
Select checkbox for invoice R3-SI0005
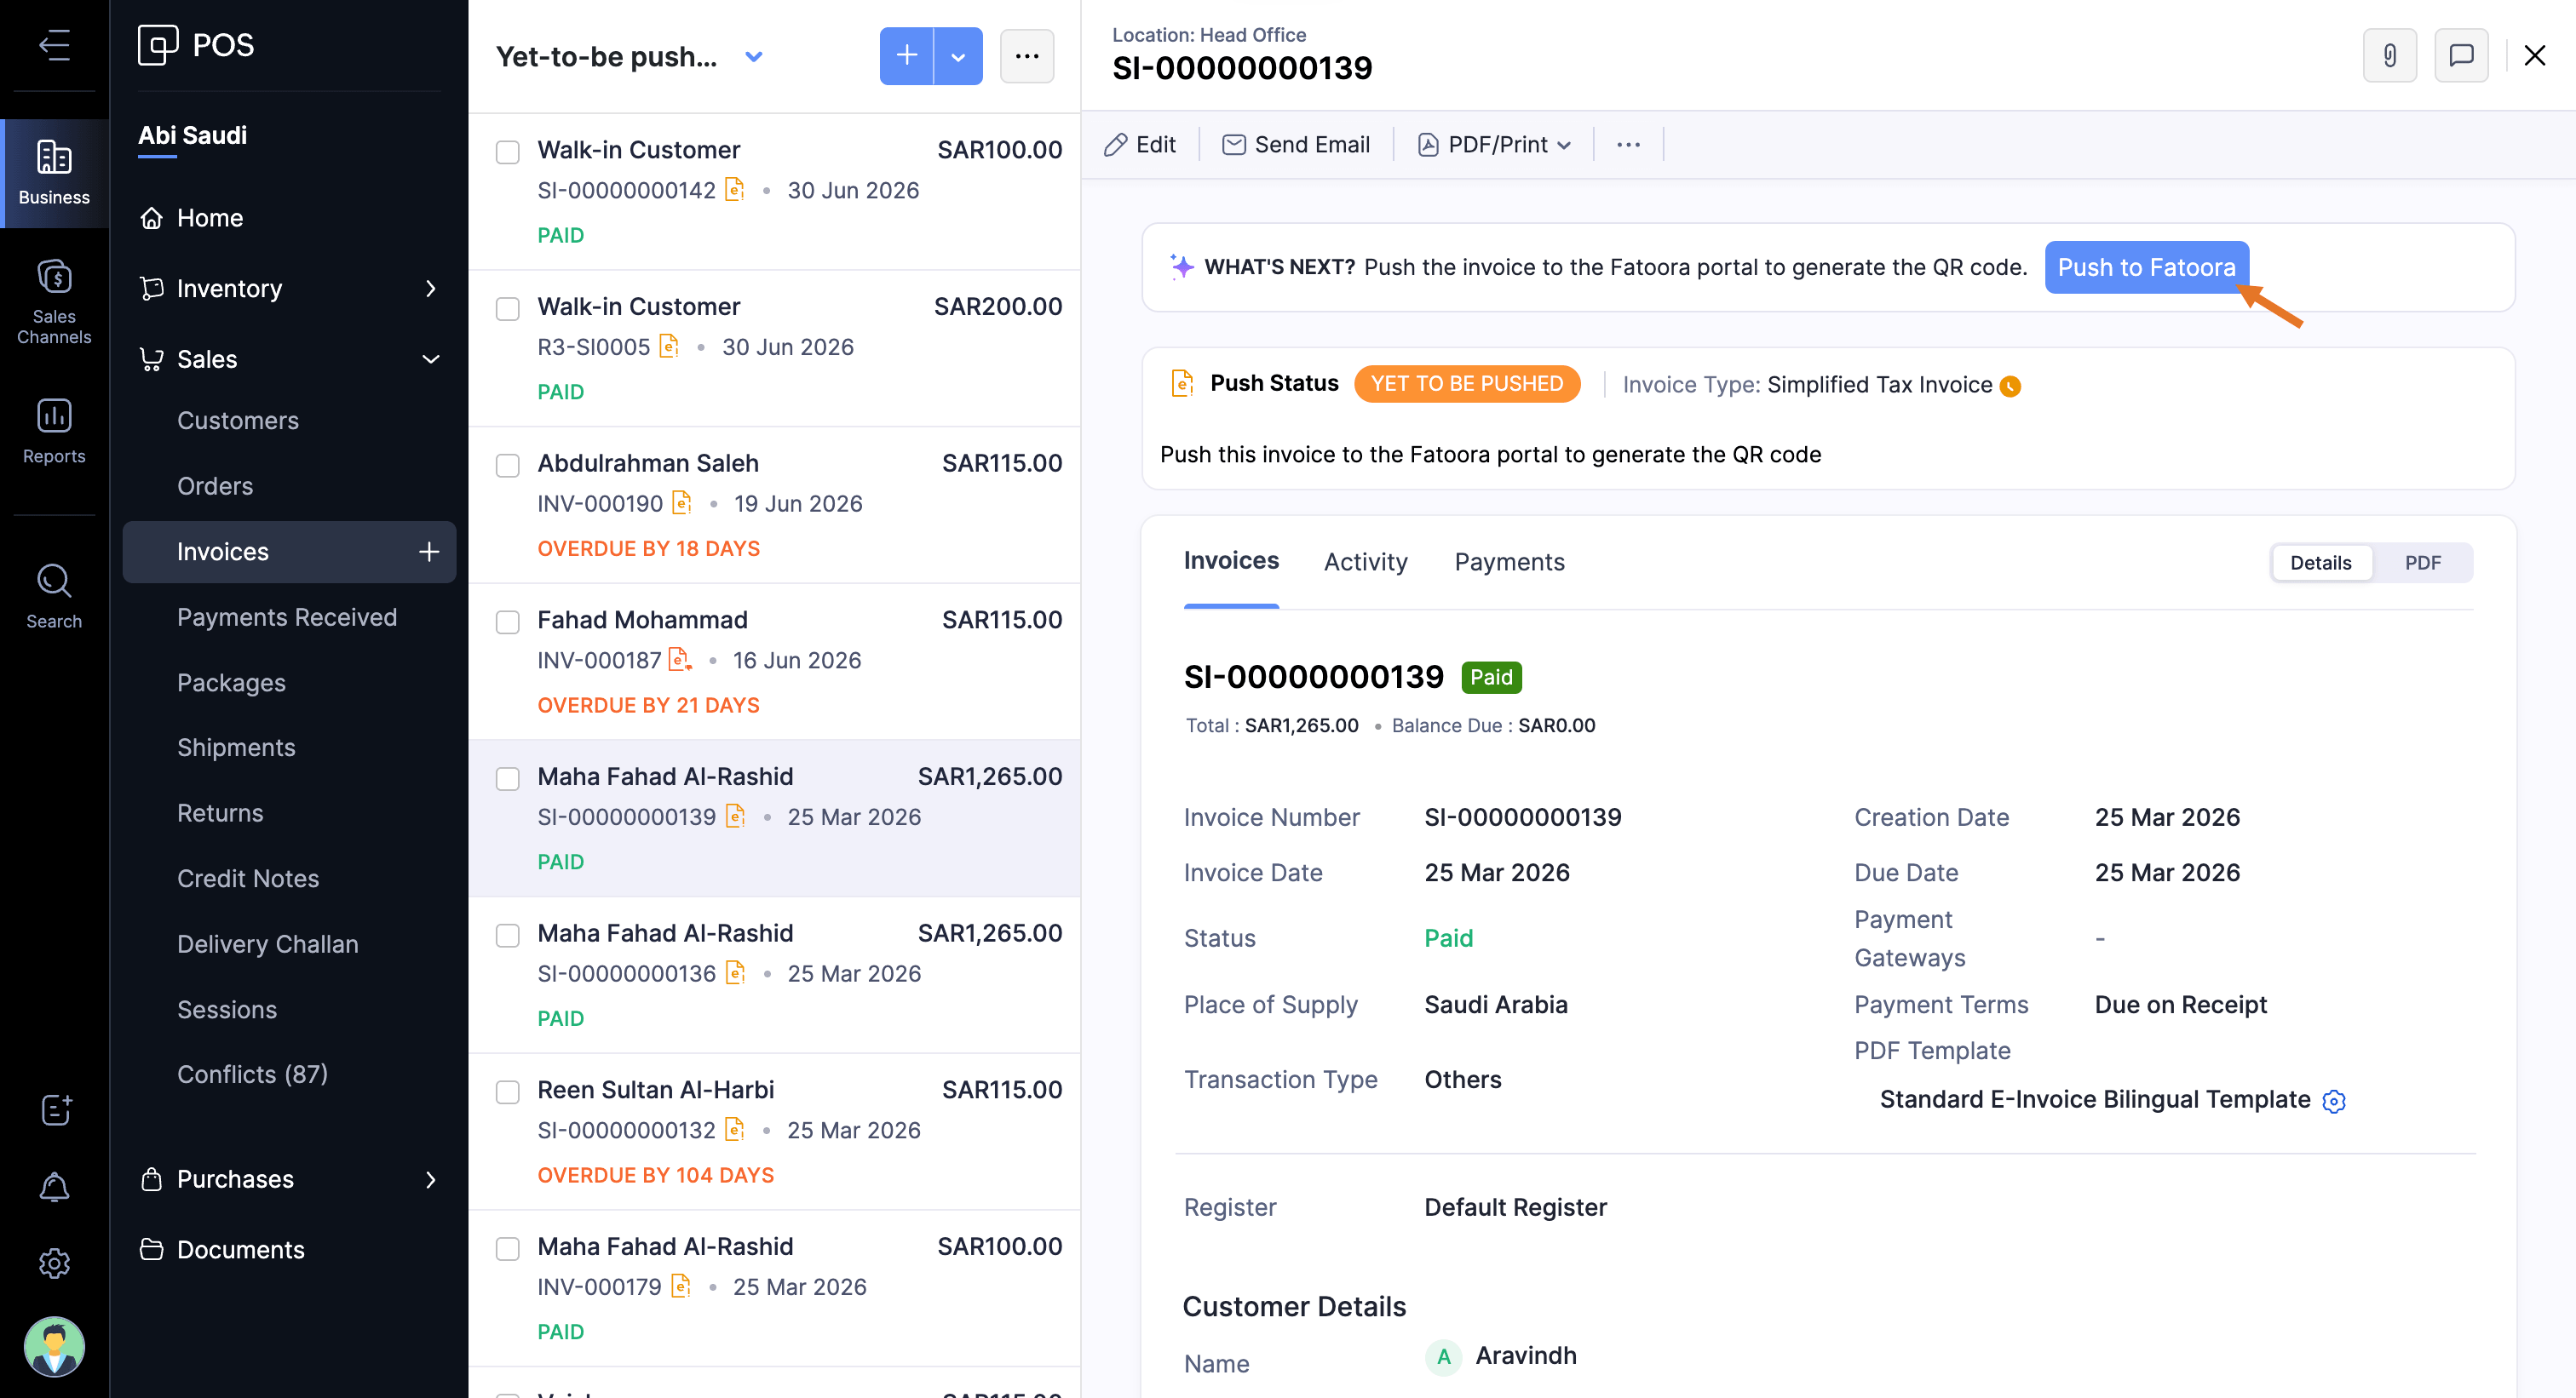pos(508,309)
